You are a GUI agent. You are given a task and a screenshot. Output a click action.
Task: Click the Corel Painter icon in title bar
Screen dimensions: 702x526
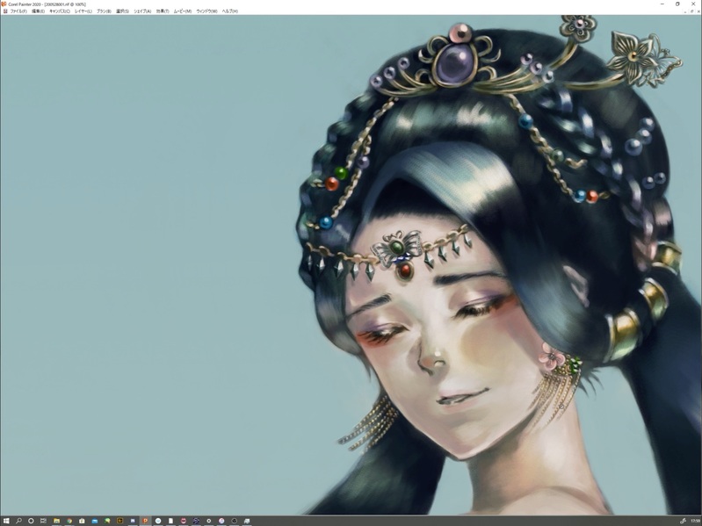[4, 4]
